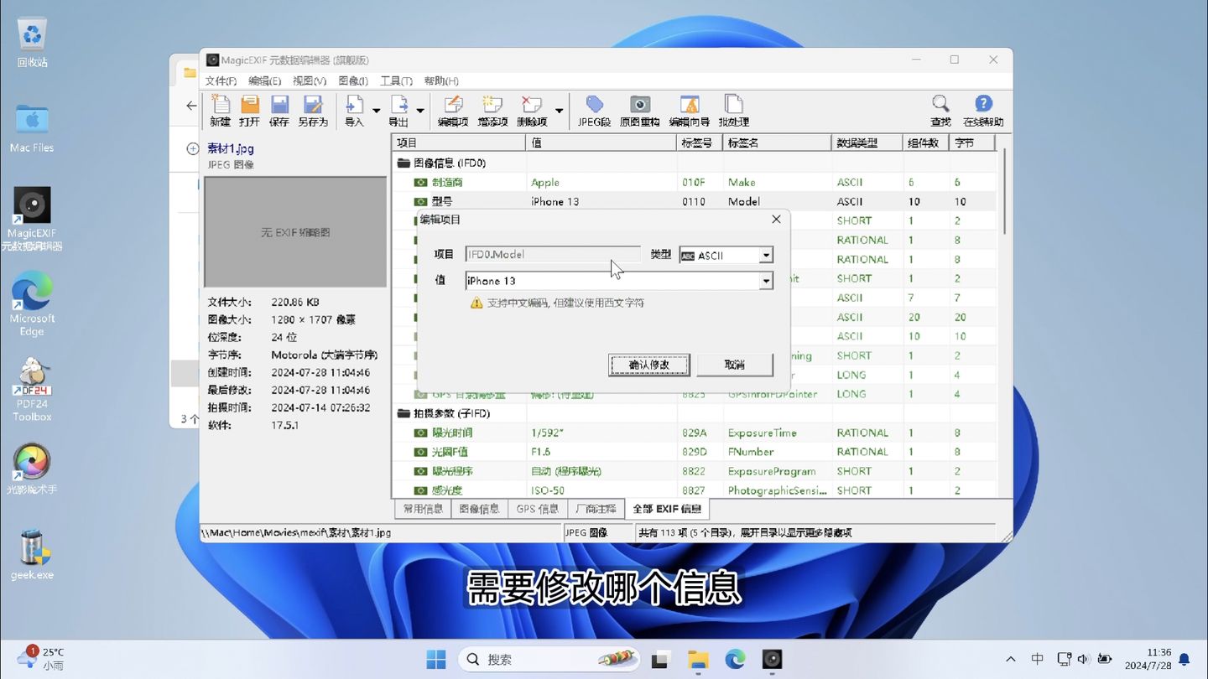Viewport: 1208px width, 679px height.
Task: Select the 曝光时间 ExposureTime row
Action: [694, 433]
